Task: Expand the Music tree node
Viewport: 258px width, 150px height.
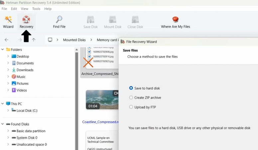Action: tap(8, 76)
